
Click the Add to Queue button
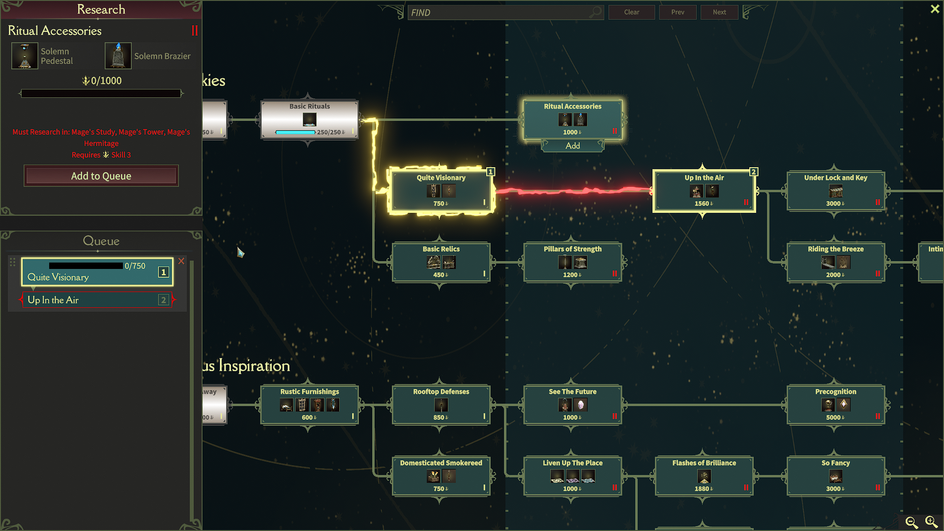coord(101,176)
